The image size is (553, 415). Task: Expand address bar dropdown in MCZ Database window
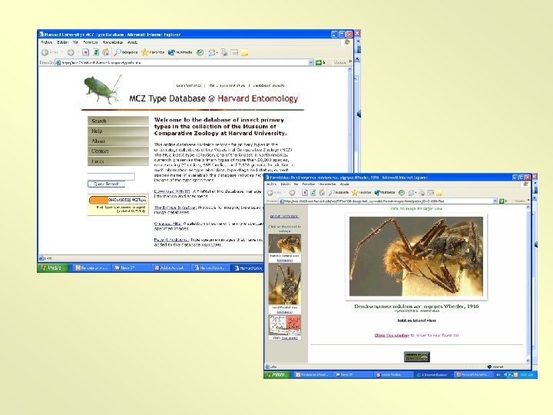(x=311, y=62)
